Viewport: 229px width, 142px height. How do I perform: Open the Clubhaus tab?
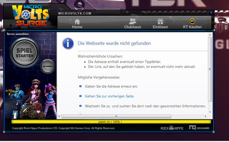tap(132, 24)
